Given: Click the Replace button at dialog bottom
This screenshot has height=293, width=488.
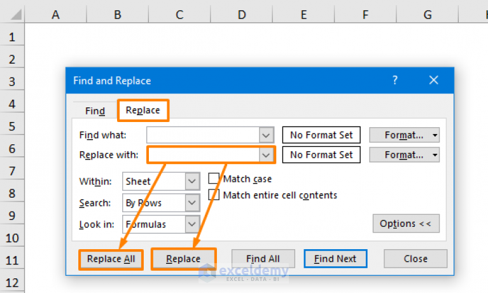Looking at the screenshot, I should [x=183, y=259].
